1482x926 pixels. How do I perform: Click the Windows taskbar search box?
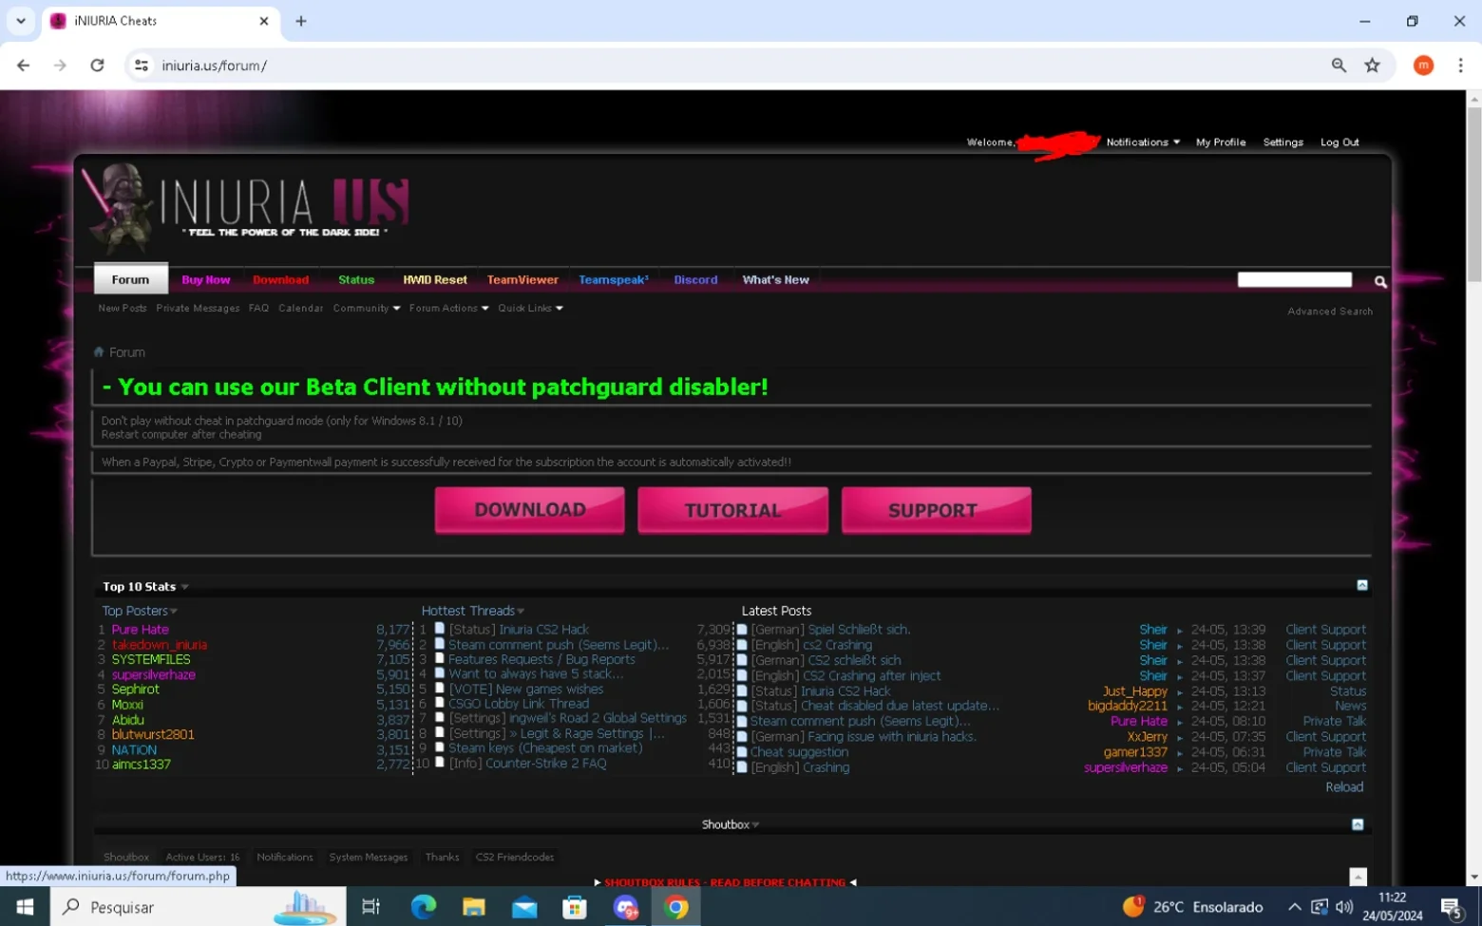[x=198, y=907]
